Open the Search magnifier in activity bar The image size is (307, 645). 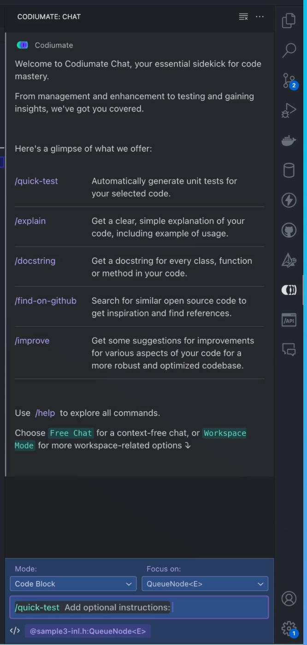[x=289, y=51]
